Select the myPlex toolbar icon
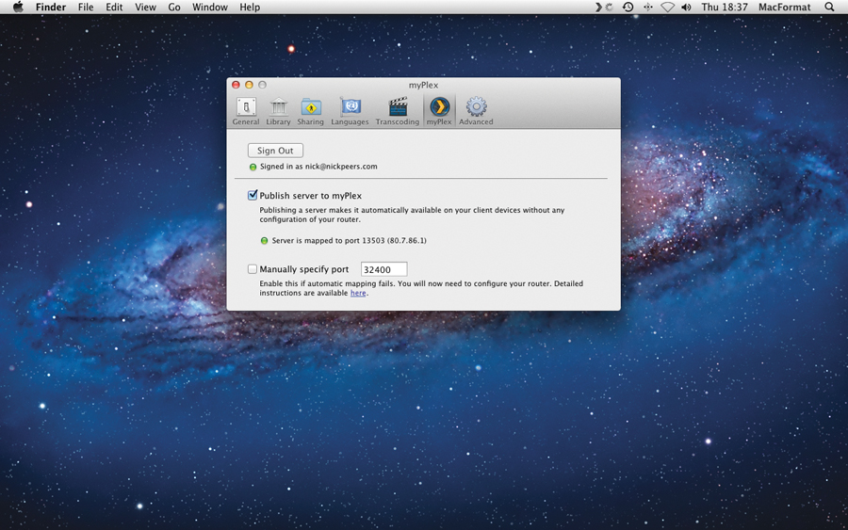 (439, 111)
